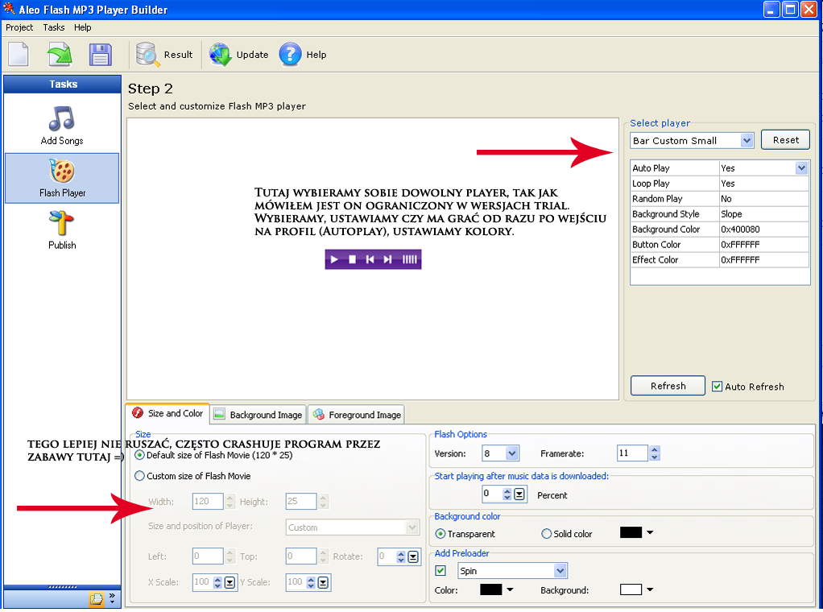Screen dimensions: 823x612
Task: Click the notes icon at the Tasks panel bottom
Action: coord(96,599)
